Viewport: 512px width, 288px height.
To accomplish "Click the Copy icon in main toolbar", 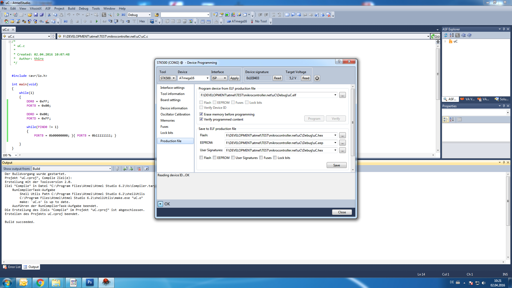I will coord(55,15).
